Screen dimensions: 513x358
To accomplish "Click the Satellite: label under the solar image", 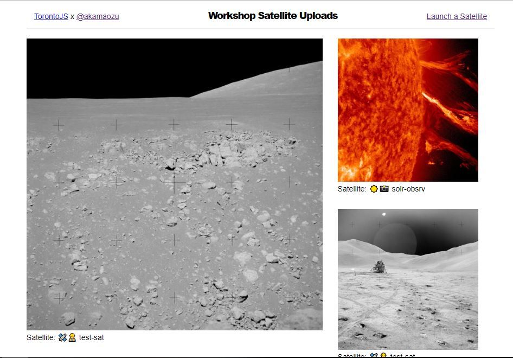I will pos(352,189).
